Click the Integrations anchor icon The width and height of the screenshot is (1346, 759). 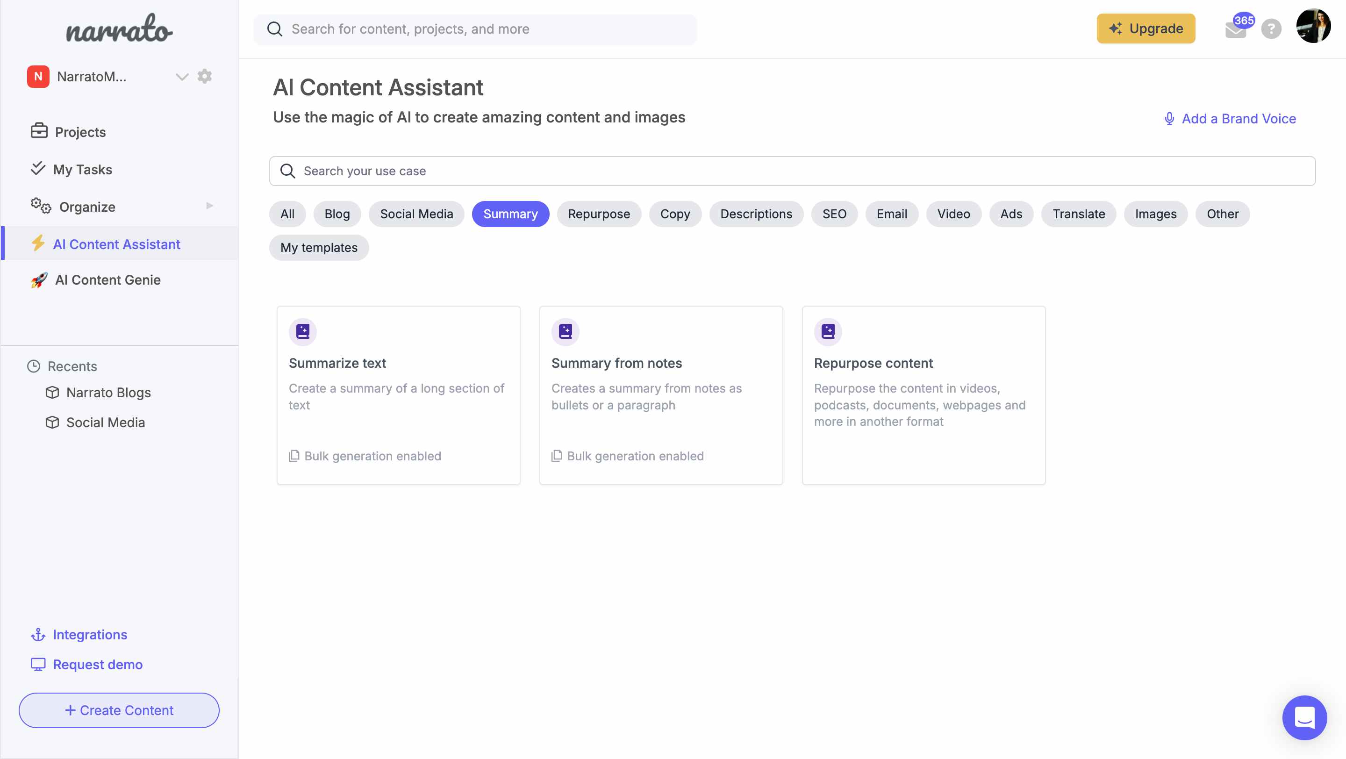pos(38,634)
